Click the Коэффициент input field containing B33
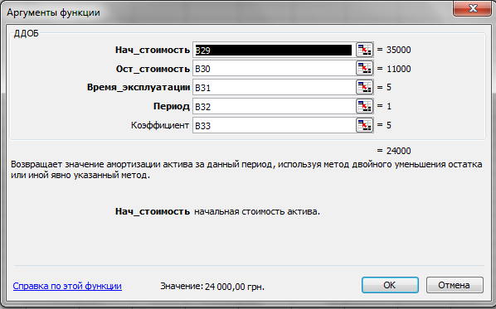Screen dimensions: 496x309 tap(274, 125)
